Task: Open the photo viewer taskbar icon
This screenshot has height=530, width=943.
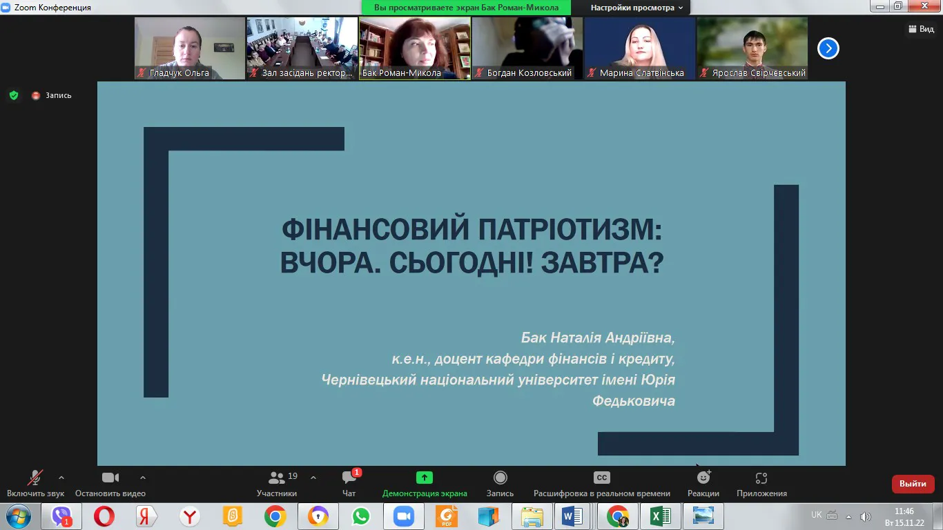Action: click(x=703, y=516)
